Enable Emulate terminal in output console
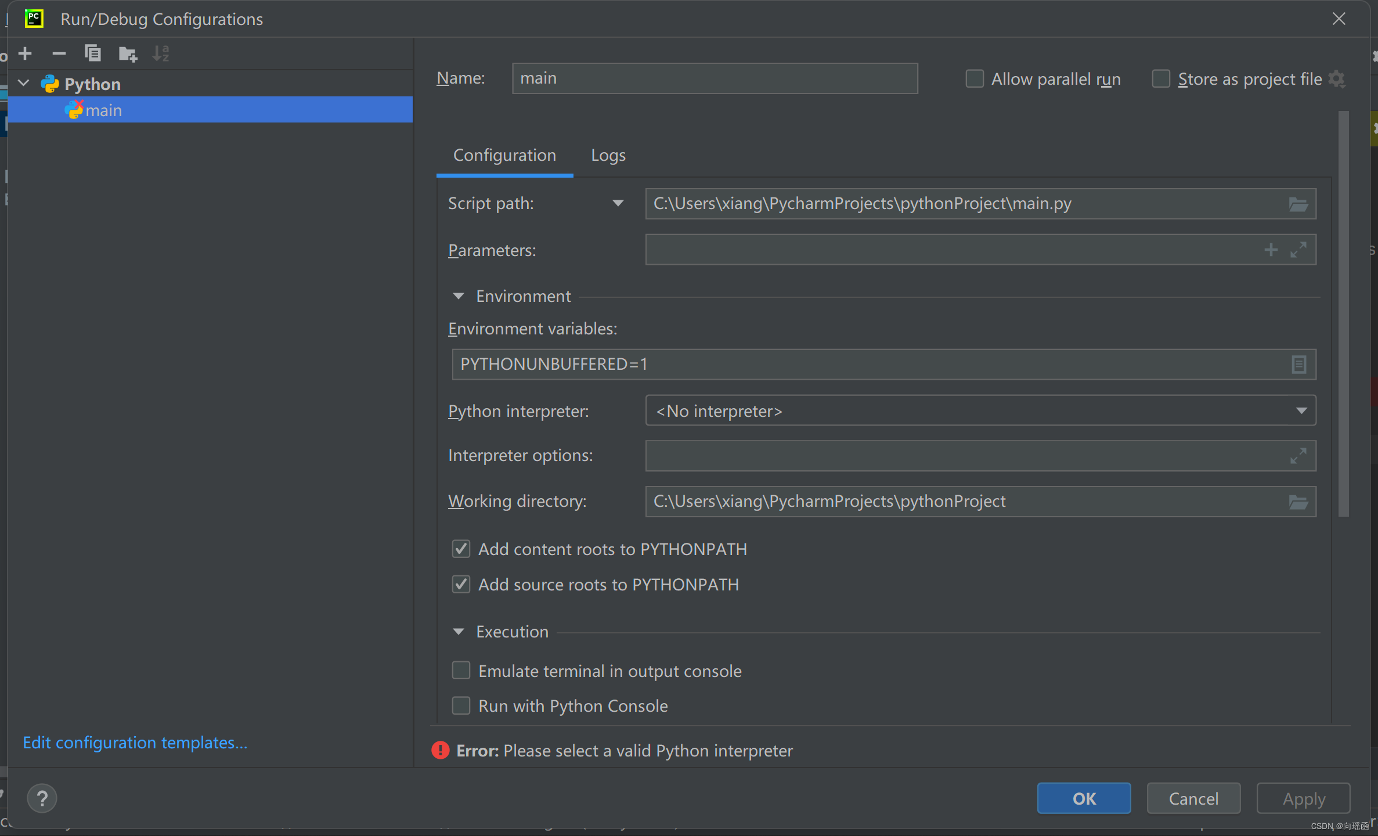 point(461,671)
